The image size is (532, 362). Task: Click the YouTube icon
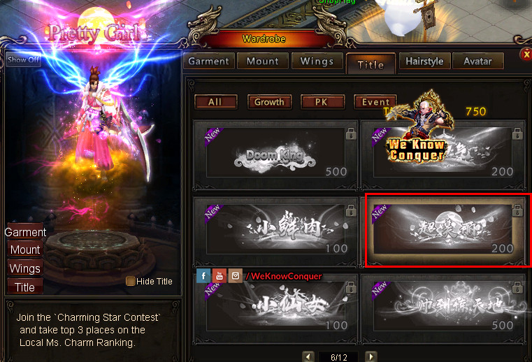tap(220, 276)
